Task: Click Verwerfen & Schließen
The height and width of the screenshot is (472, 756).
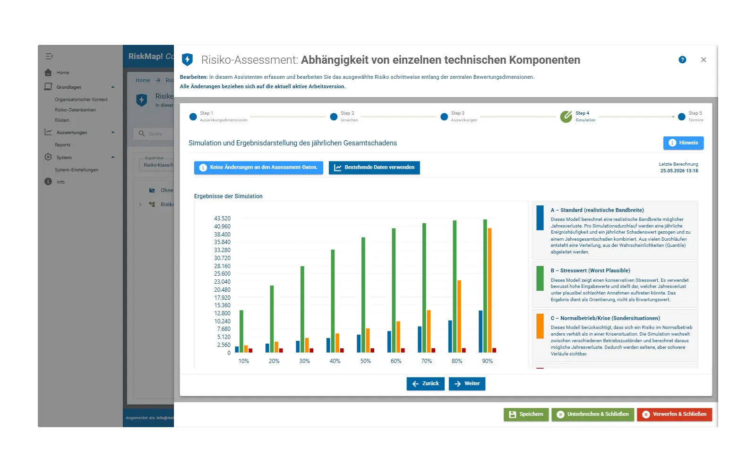Action: (x=674, y=414)
